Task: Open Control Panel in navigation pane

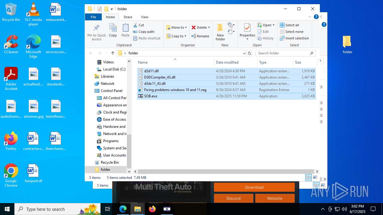Action: coord(109,91)
